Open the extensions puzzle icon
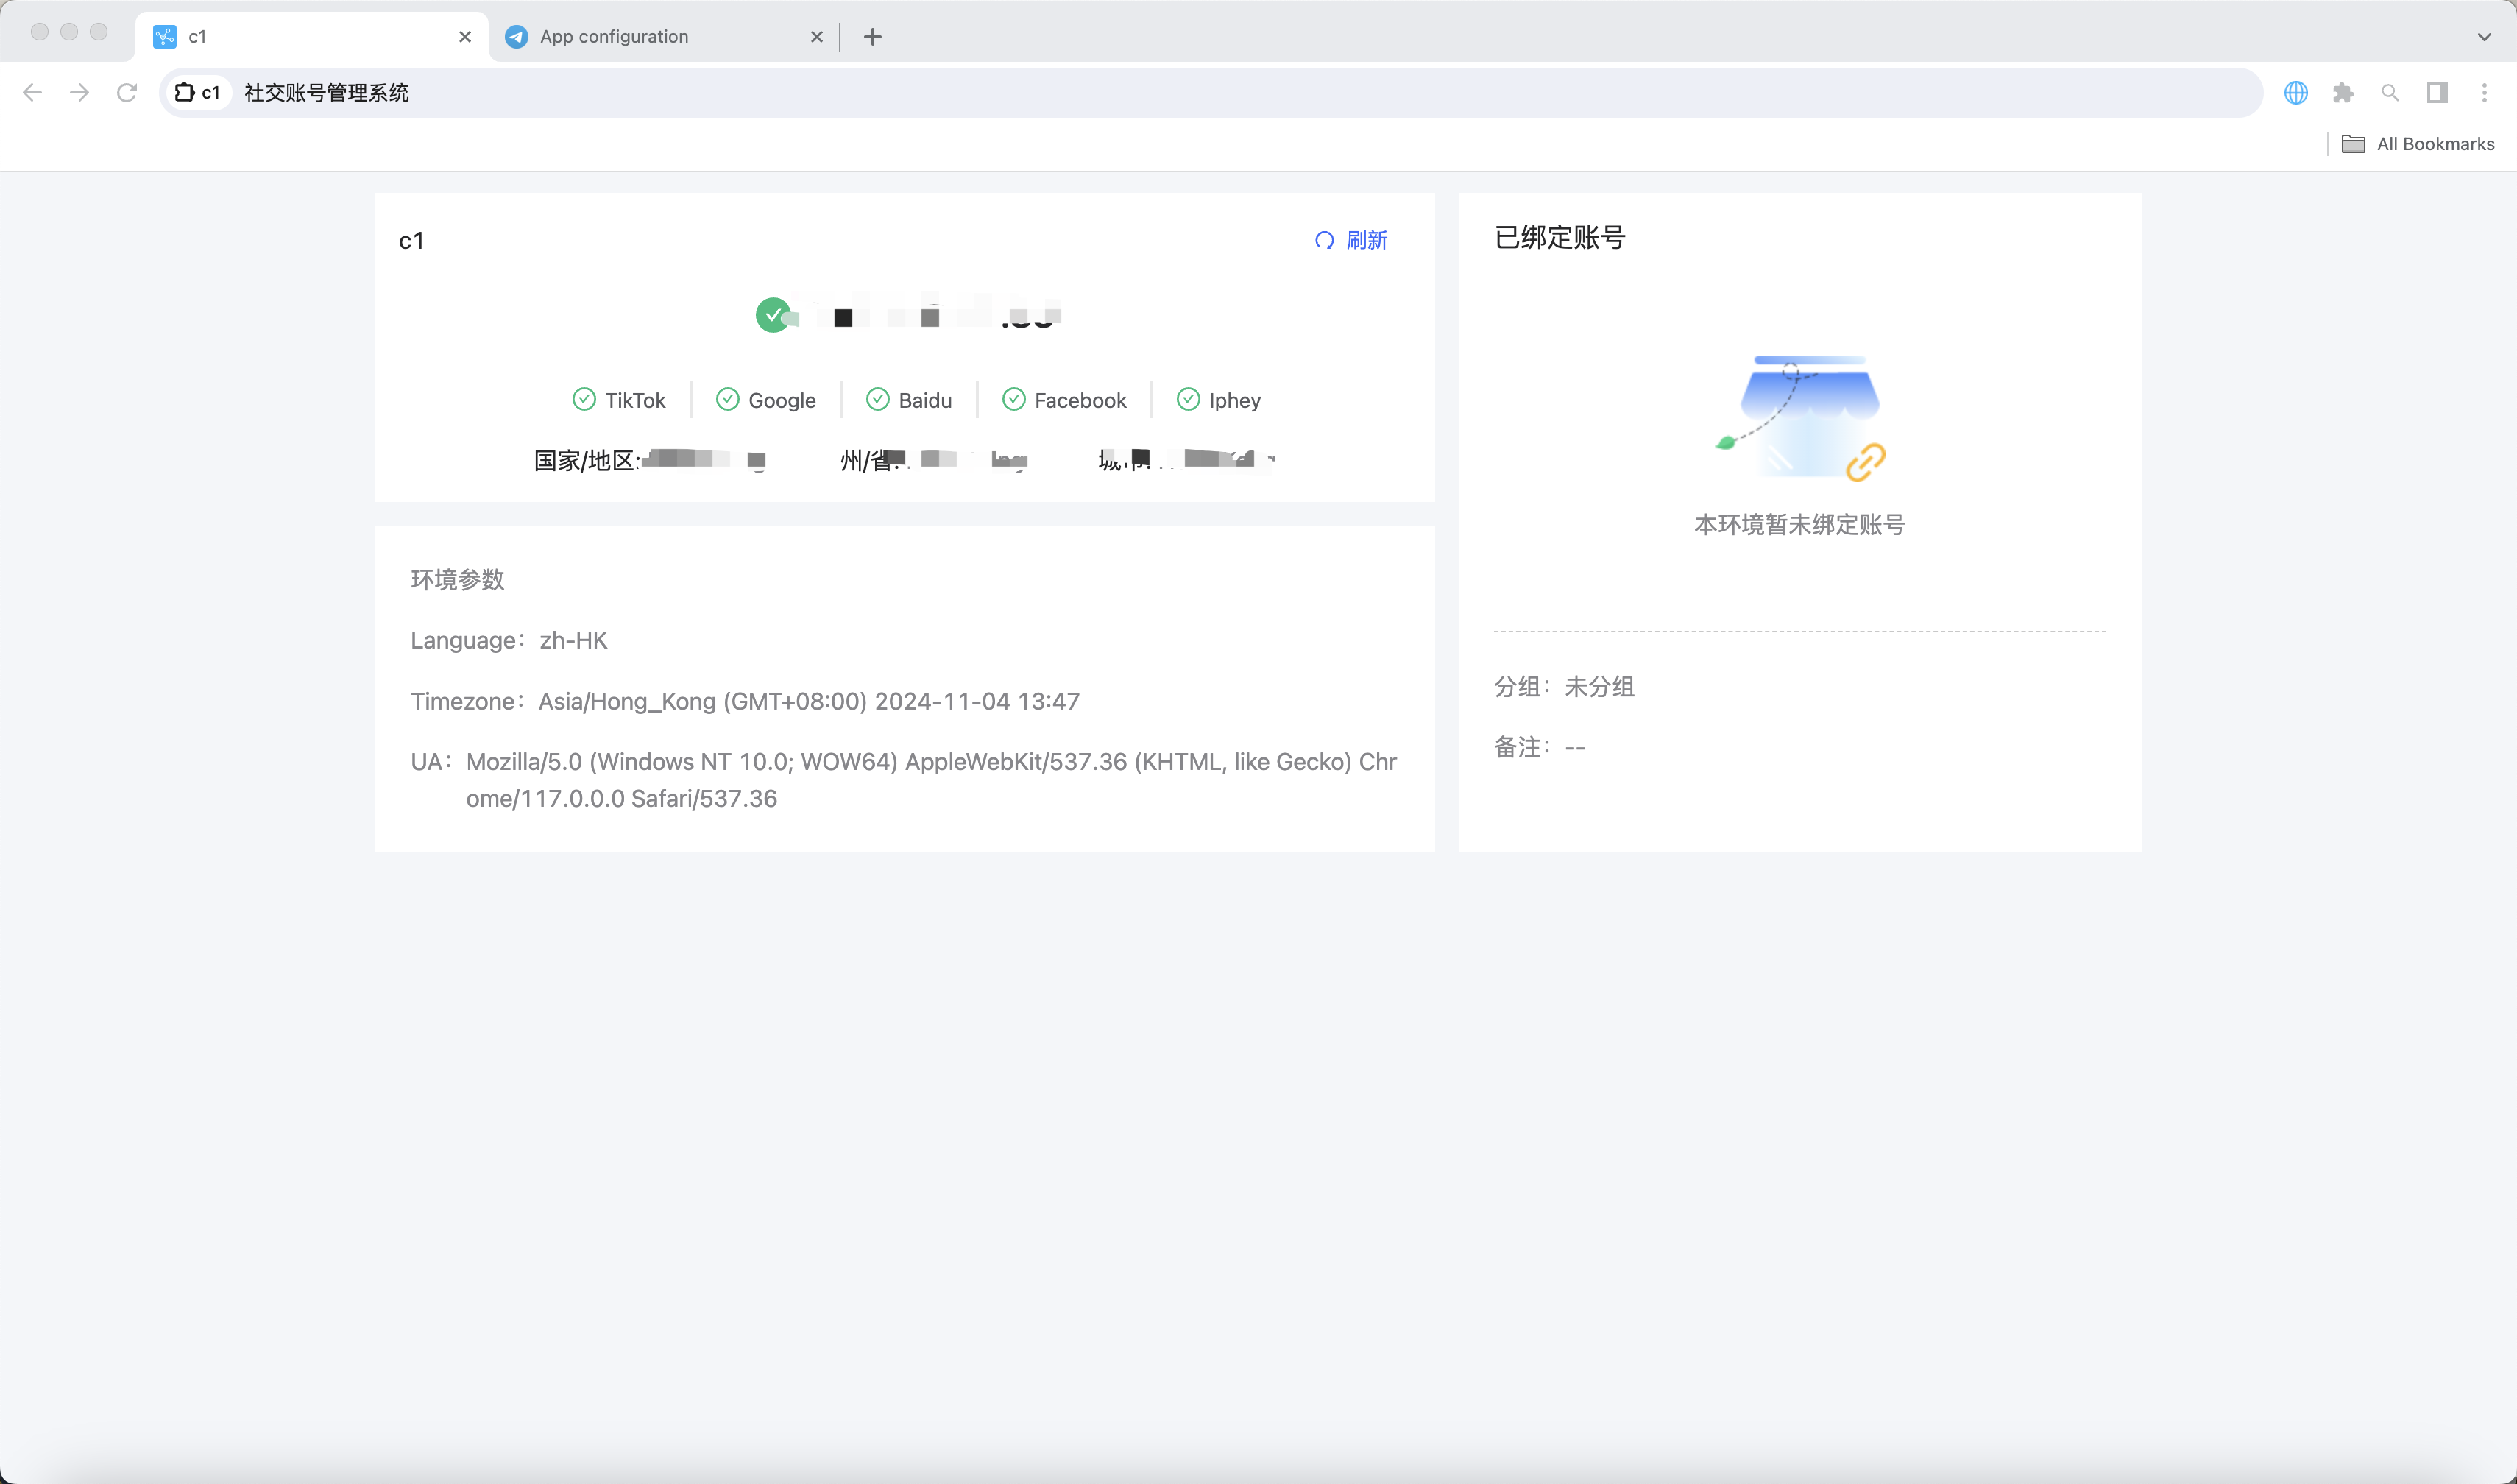The height and width of the screenshot is (1484, 2517). (x=2343, y=93)
